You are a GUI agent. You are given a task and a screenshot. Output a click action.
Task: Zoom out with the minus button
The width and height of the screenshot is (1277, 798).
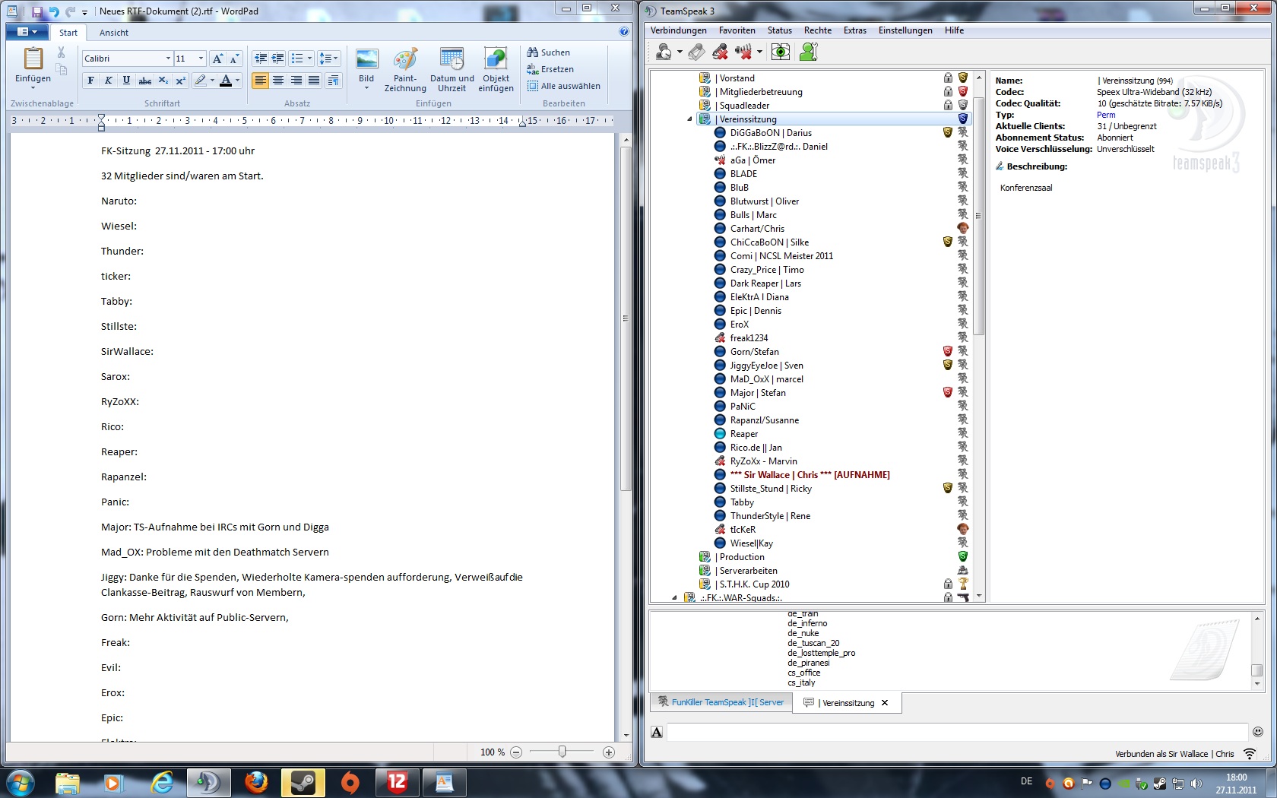tap(516, 752)
